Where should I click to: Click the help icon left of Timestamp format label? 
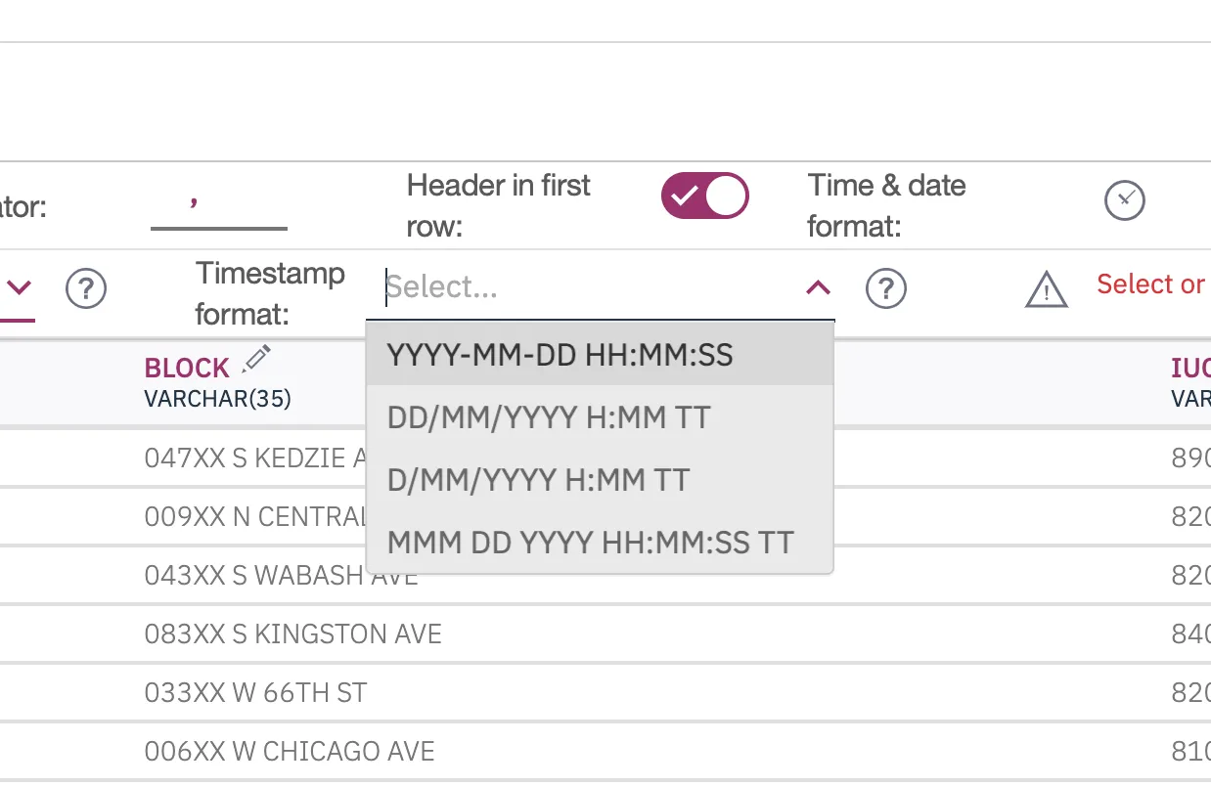(x=86, y=288)
